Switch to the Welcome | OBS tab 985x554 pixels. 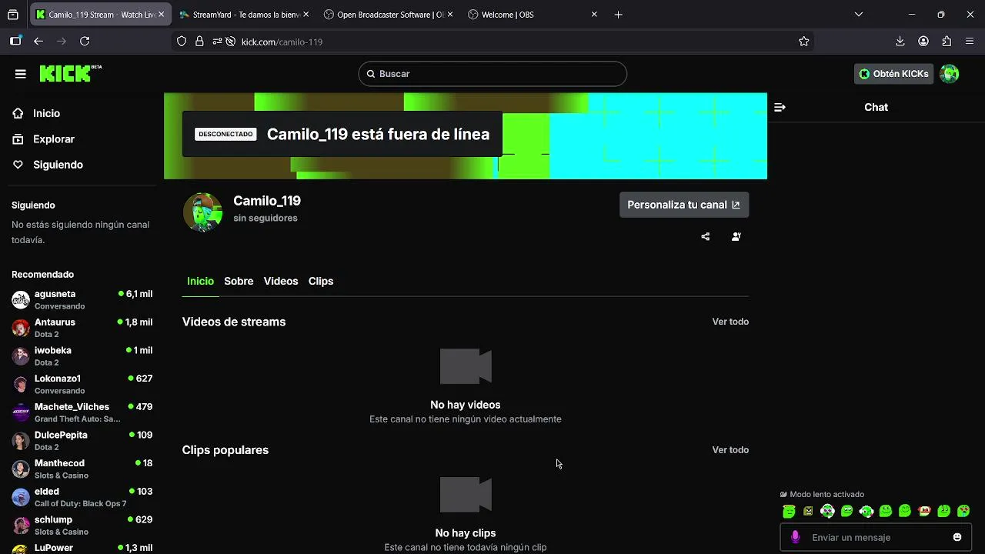point(531,15)
